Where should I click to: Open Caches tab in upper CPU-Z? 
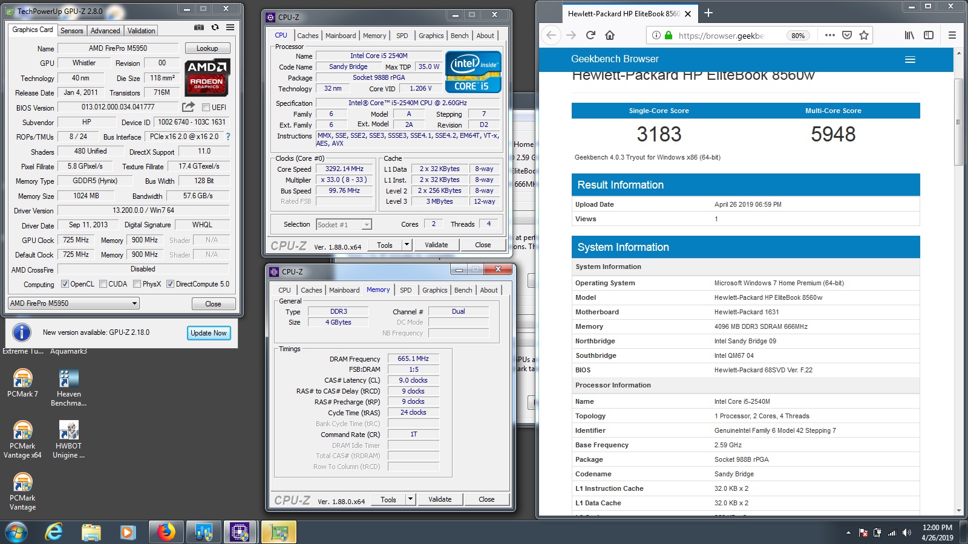tap(308, 36)
